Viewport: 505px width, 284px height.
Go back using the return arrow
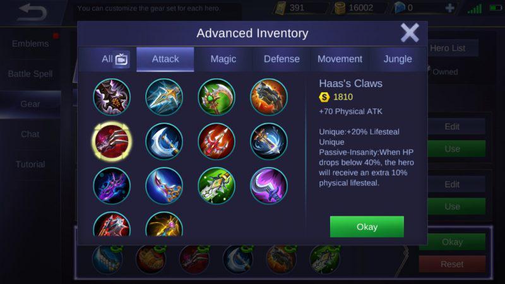click(x=33, y=12)
